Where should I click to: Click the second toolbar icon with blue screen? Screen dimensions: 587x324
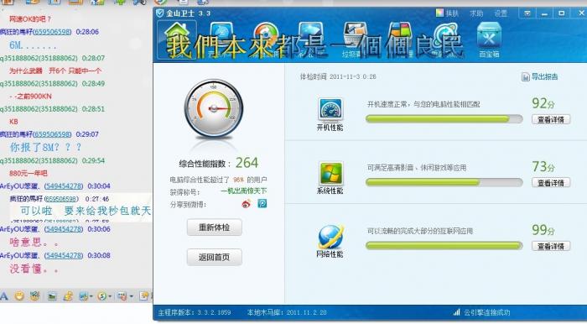[221, 34]
